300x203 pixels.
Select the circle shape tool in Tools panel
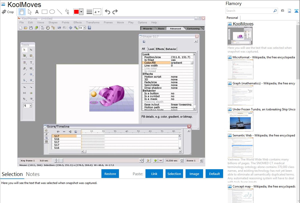pyautogui.click(x=31, y=74)
